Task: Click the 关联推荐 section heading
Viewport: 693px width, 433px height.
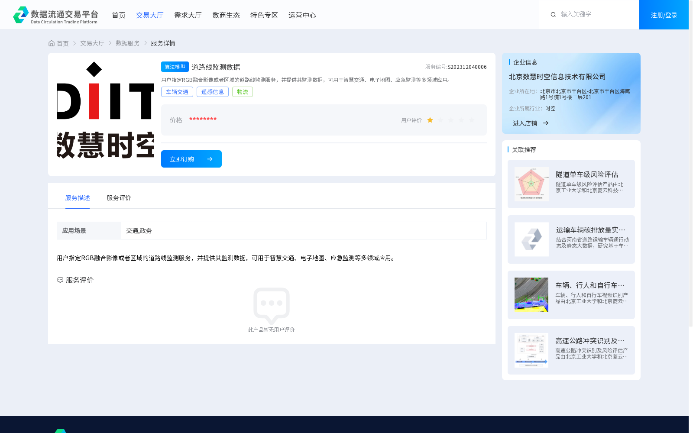Action: point(524,150)
